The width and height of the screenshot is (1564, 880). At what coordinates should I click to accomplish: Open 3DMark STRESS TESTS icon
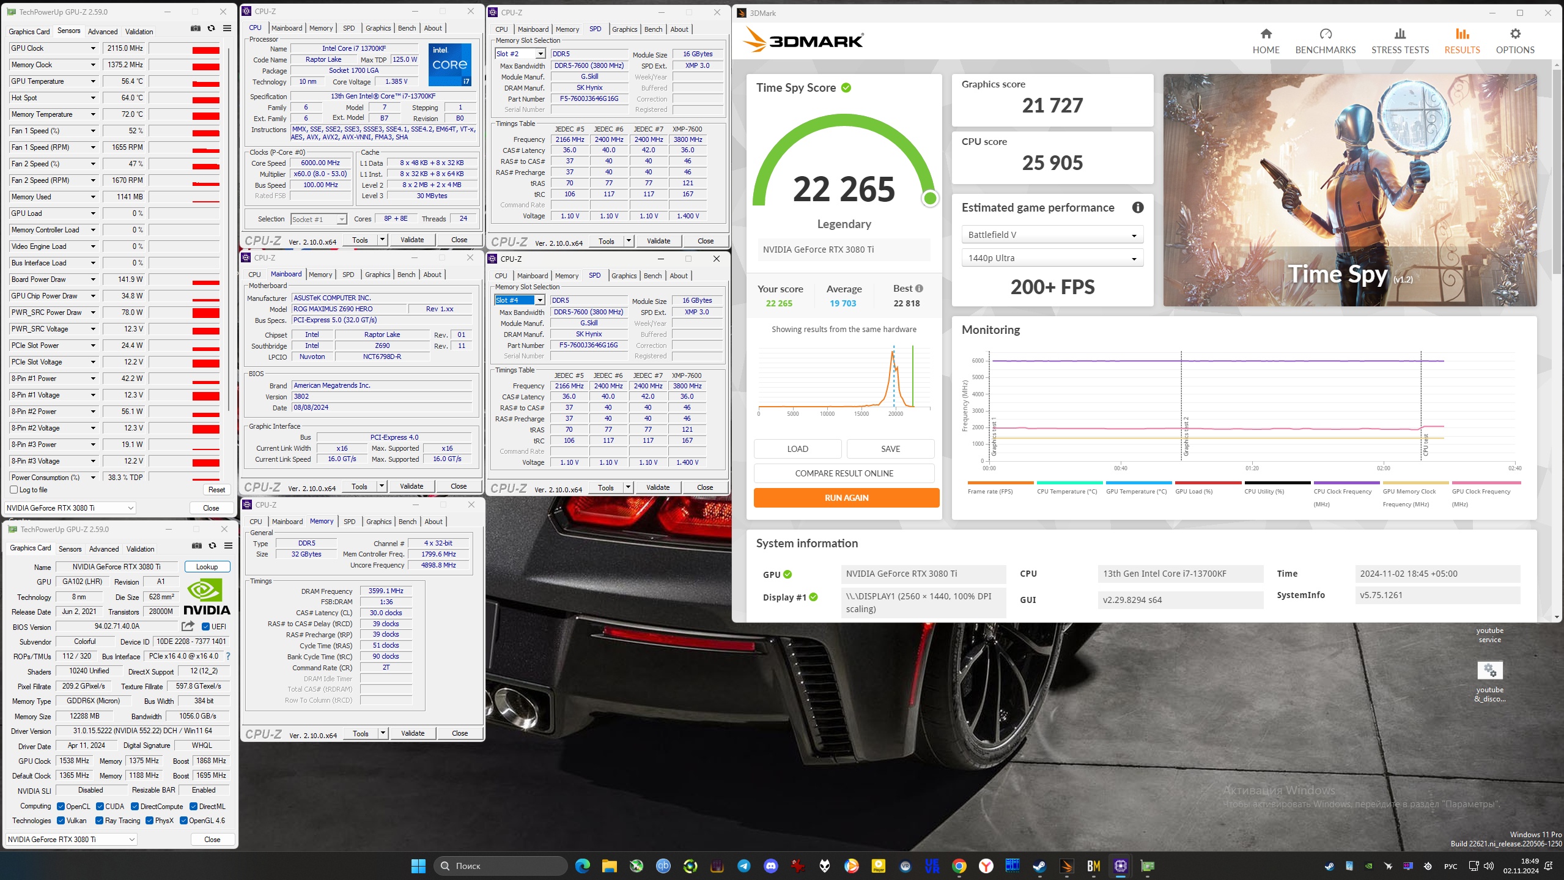[1400, 34]
